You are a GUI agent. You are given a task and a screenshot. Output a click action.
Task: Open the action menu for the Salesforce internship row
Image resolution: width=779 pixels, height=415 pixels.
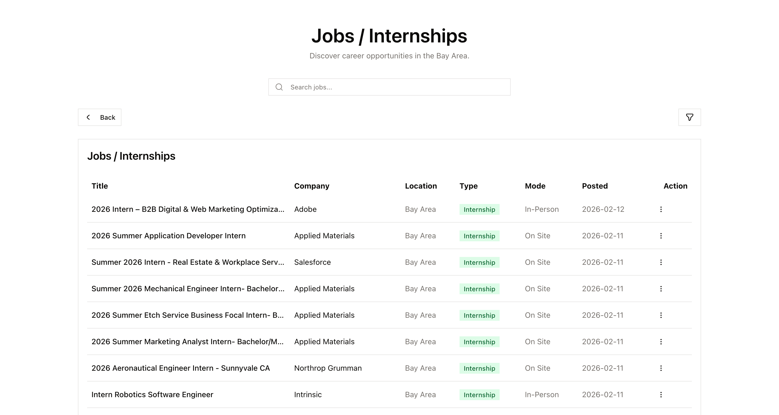[x=661, y=262]
